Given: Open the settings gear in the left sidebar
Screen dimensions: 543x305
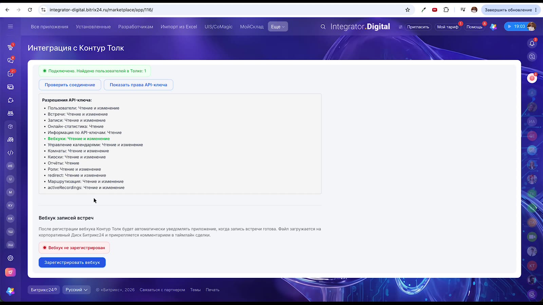Looking at the screenshot, I should (x=11, y=258).
